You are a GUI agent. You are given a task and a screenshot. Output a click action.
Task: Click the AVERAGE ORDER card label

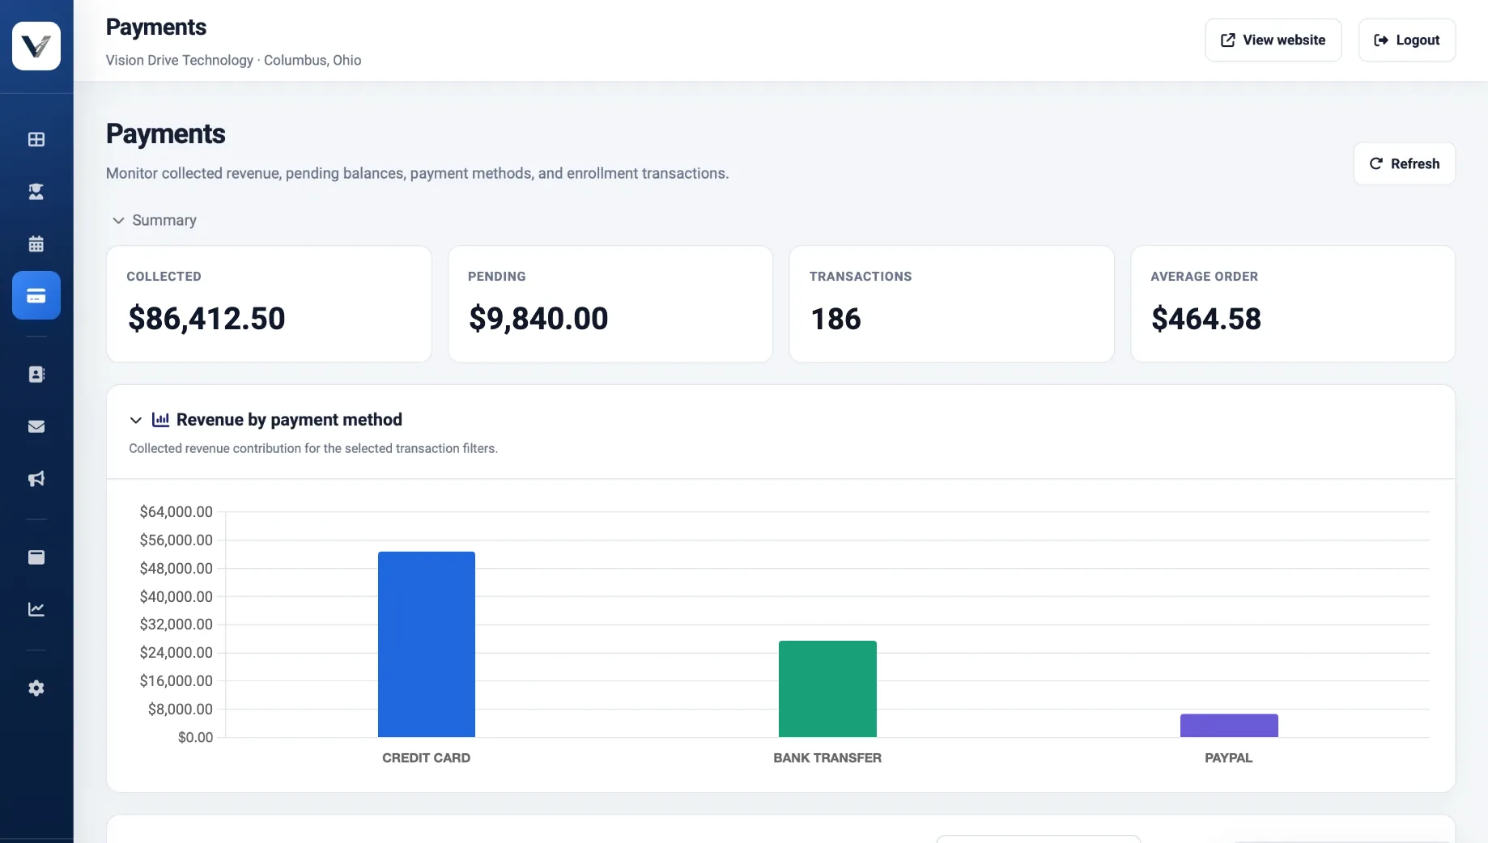[1204, 277]
